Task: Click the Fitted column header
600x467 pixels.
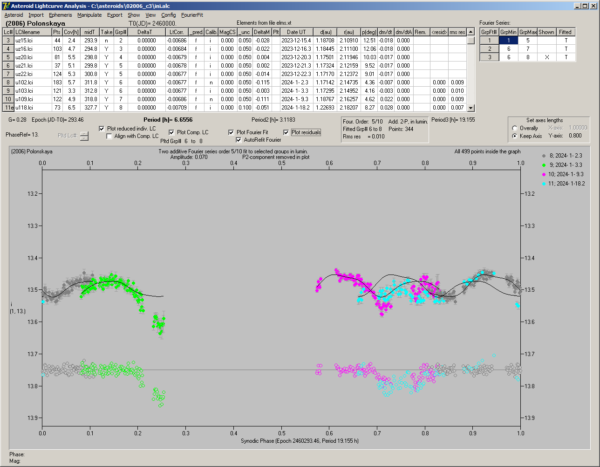Action: point(565,32)
